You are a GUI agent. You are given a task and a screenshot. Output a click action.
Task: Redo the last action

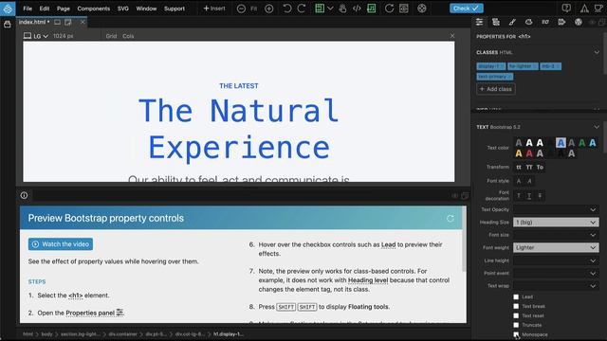tap(302, 9)
